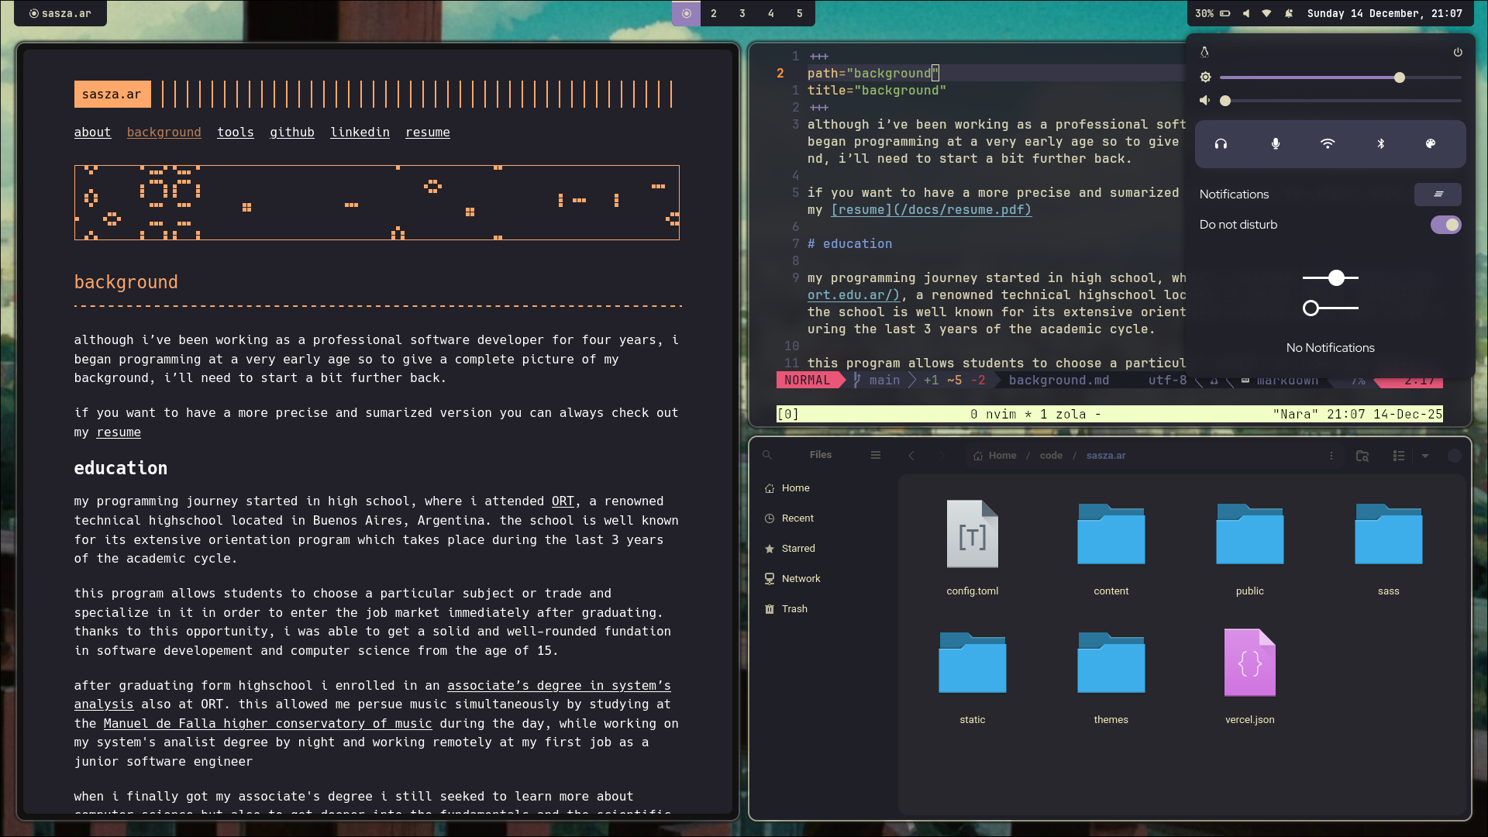Clear notifications with the Notifications button

(1438, 195)
